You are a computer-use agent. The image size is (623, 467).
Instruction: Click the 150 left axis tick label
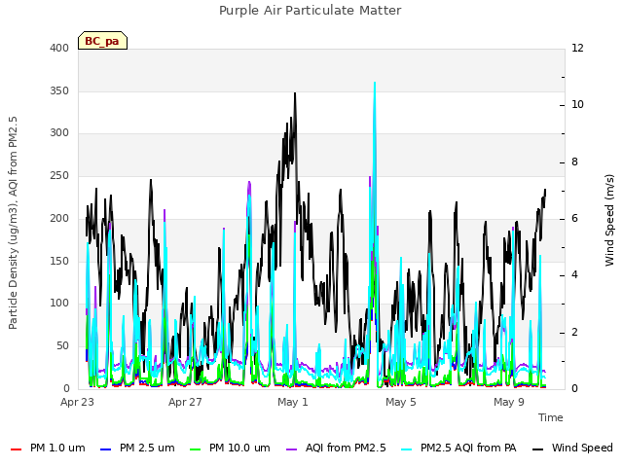point(59,262)
